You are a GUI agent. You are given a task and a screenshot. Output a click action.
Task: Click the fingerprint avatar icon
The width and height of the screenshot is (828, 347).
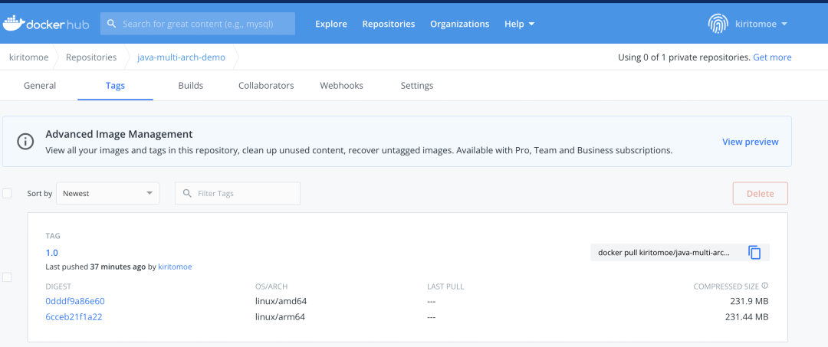(x=718, y=24)
